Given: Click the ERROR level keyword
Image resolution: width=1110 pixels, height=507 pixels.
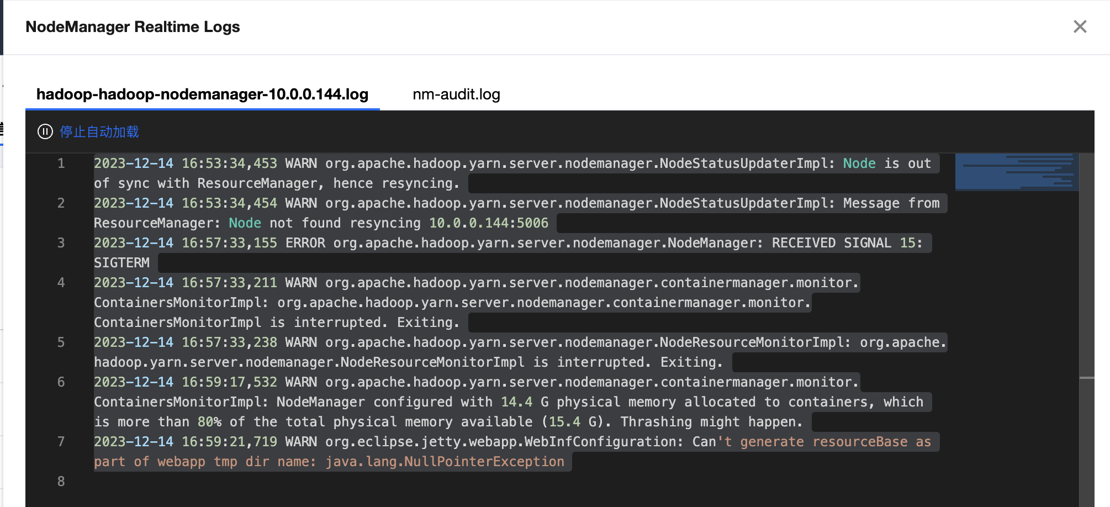Looking at the screenshot, I should [305, 243].
